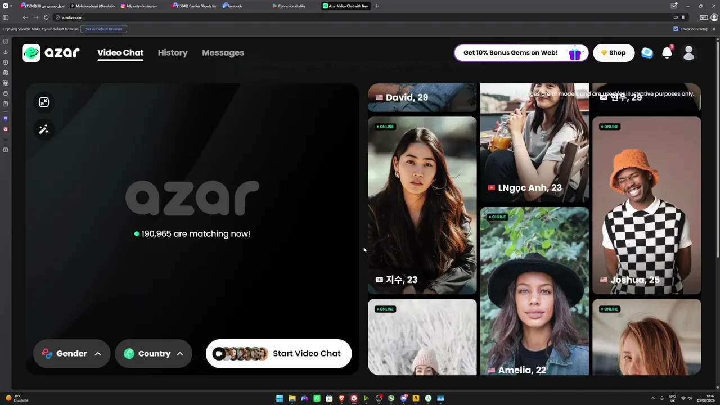Open Vivaldi Translate panel
The image size is (720, 405).
(x=6, y=83)
